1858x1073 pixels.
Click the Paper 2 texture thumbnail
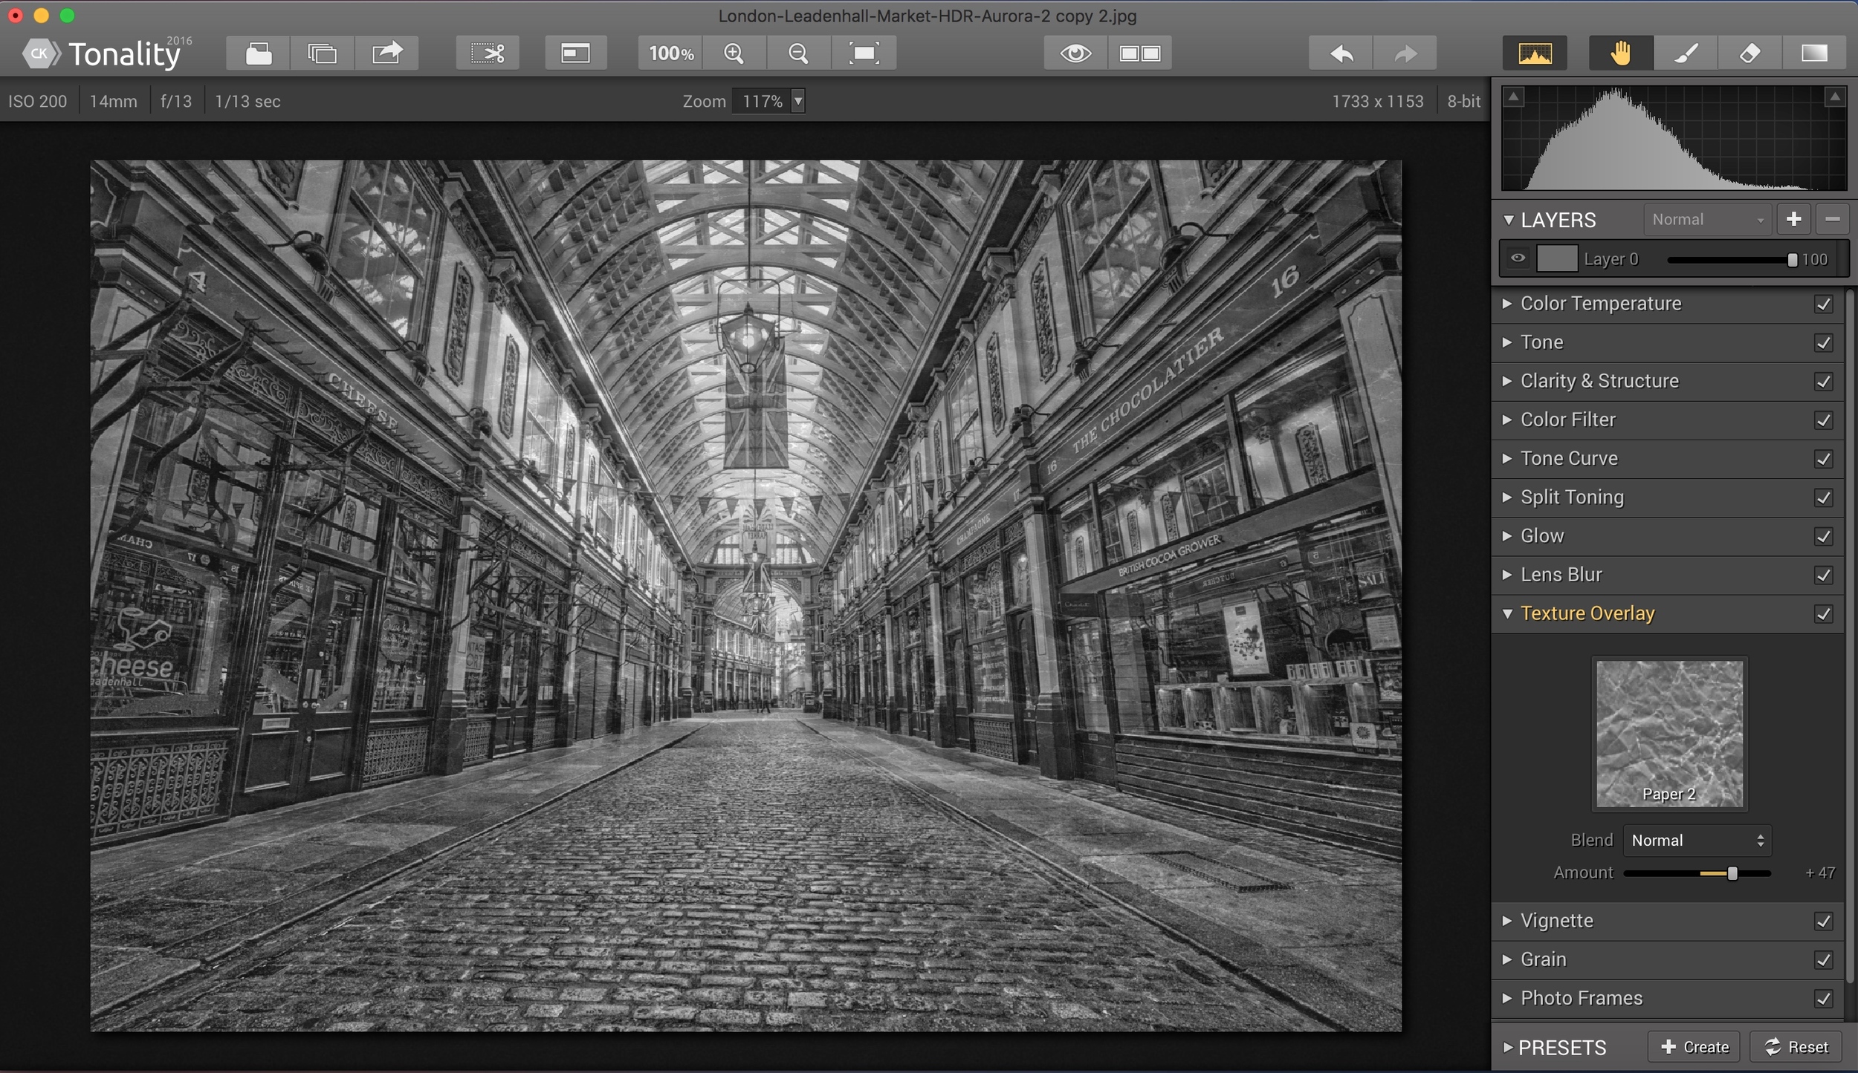pyautogui.click(x=1669, y=734)
